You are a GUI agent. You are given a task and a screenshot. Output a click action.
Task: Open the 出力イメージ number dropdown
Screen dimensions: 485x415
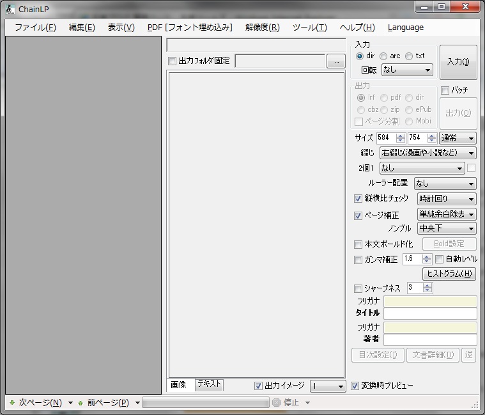tap(328, 386)
